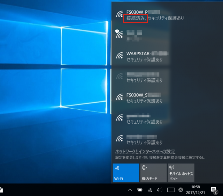Expand hidden system tray icons chevron
The image size is (223, 196).
click(130, 190)
